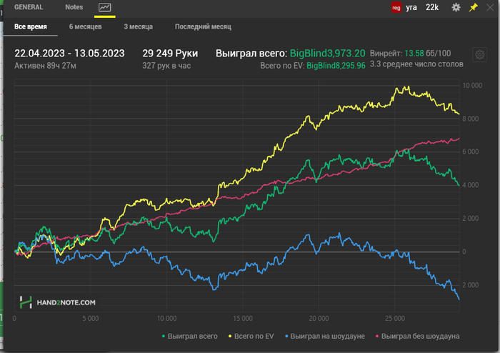Click the 25 000 x-axis label

[395, 318]
